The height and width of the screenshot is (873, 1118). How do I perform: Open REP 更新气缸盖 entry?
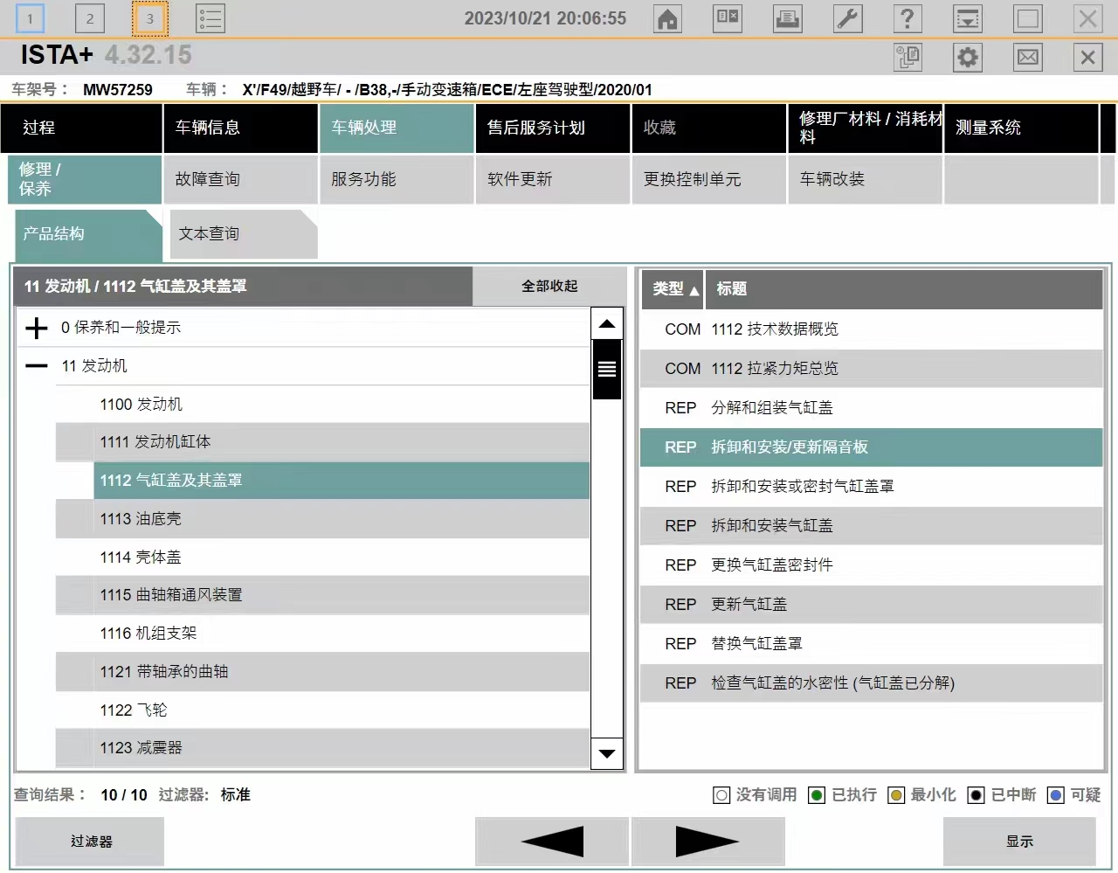872,605
